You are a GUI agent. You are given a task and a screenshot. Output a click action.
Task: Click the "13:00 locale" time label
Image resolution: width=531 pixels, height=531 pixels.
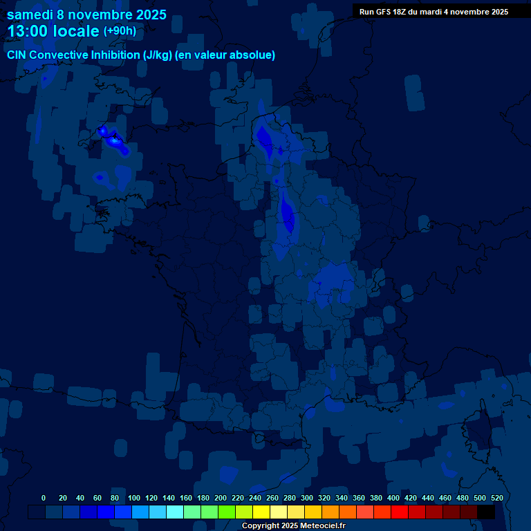pyautogui.click(x=53, y=31)
